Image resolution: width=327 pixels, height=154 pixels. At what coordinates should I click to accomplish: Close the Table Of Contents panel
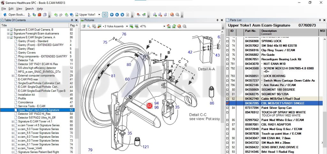pyautogui.click(x=76, y=20)
